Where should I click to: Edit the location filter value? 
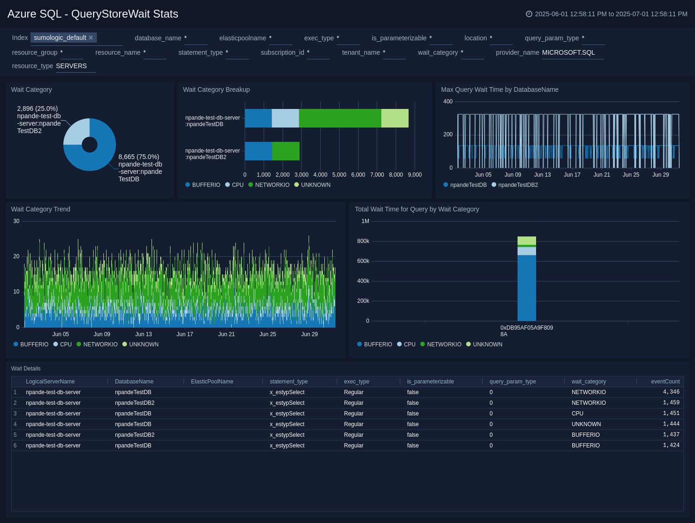[501, 38]
